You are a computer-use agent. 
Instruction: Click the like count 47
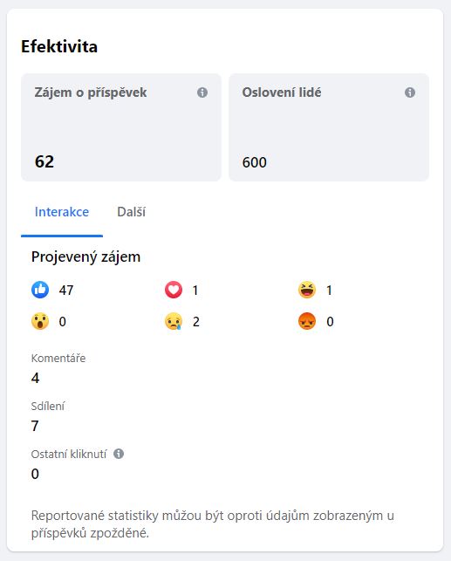[66, 291]
